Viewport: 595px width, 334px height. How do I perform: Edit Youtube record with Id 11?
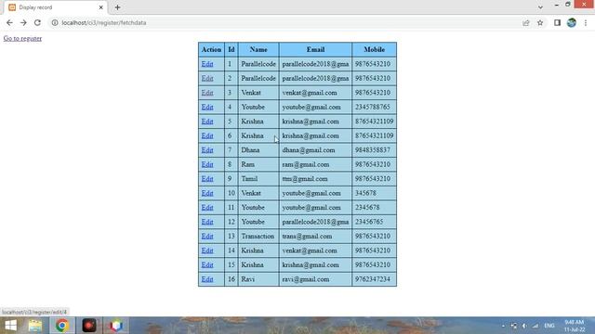pyautogui.click(x=207, y=208)
